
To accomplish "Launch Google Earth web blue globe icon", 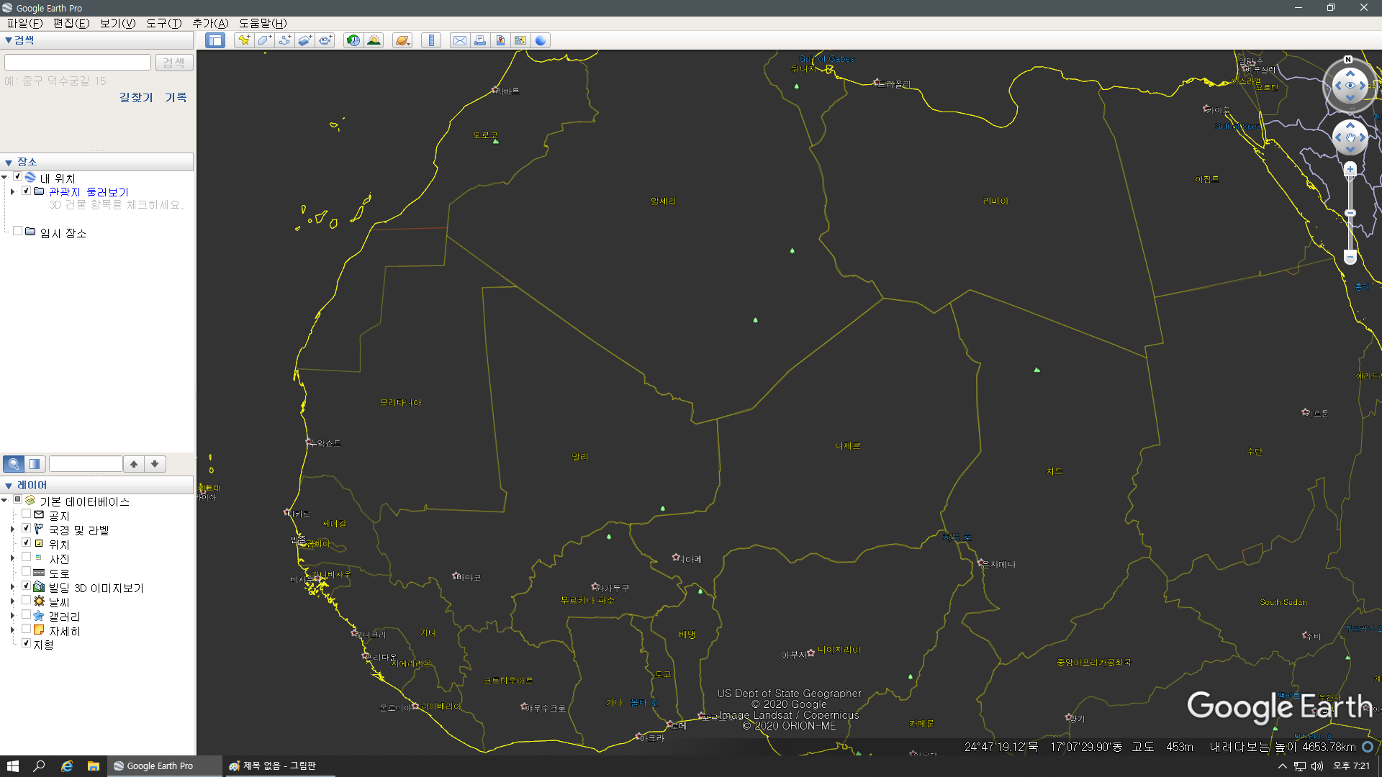I will pos(541,40).
